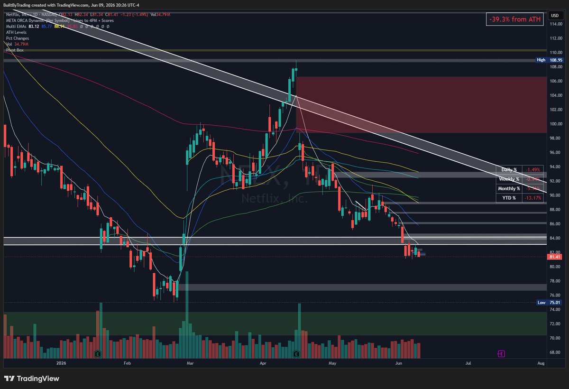569x389 pixels.
Task: Click the green earnings E marker in April
Action: click(297, 354)
